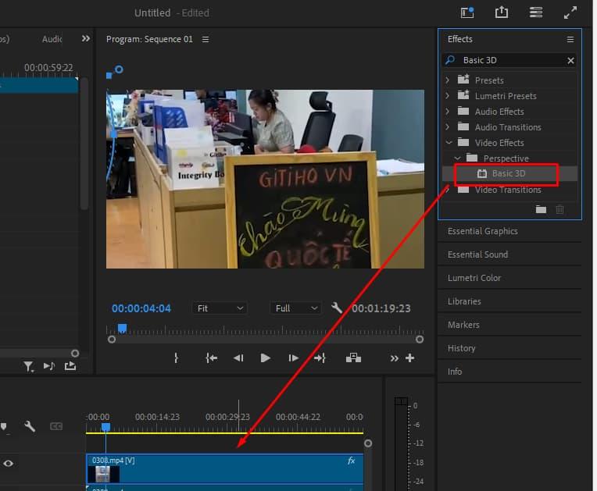Image resolution: width=597 pixels, height=491 pixels.
Task: Open the Markers panel
Action: pos(463,325)
